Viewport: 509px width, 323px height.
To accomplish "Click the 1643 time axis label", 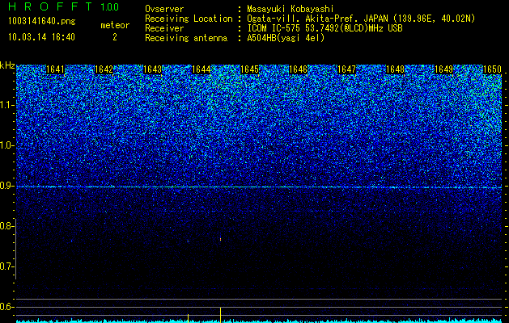I will (x=153, y=69).
